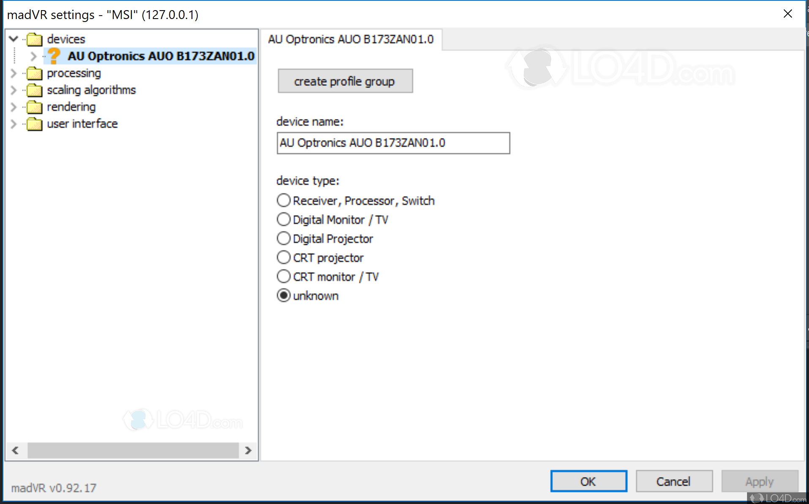
Task: Click the user interface folder icon
Action: (35, 124)
